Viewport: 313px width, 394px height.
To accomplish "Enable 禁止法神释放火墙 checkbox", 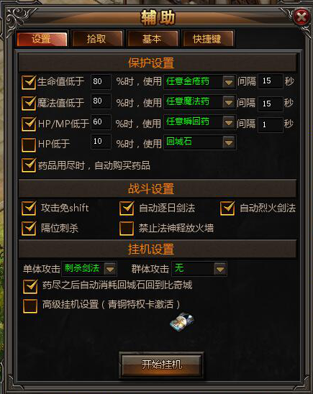I will pyautogui.click(x=127, y=229).
